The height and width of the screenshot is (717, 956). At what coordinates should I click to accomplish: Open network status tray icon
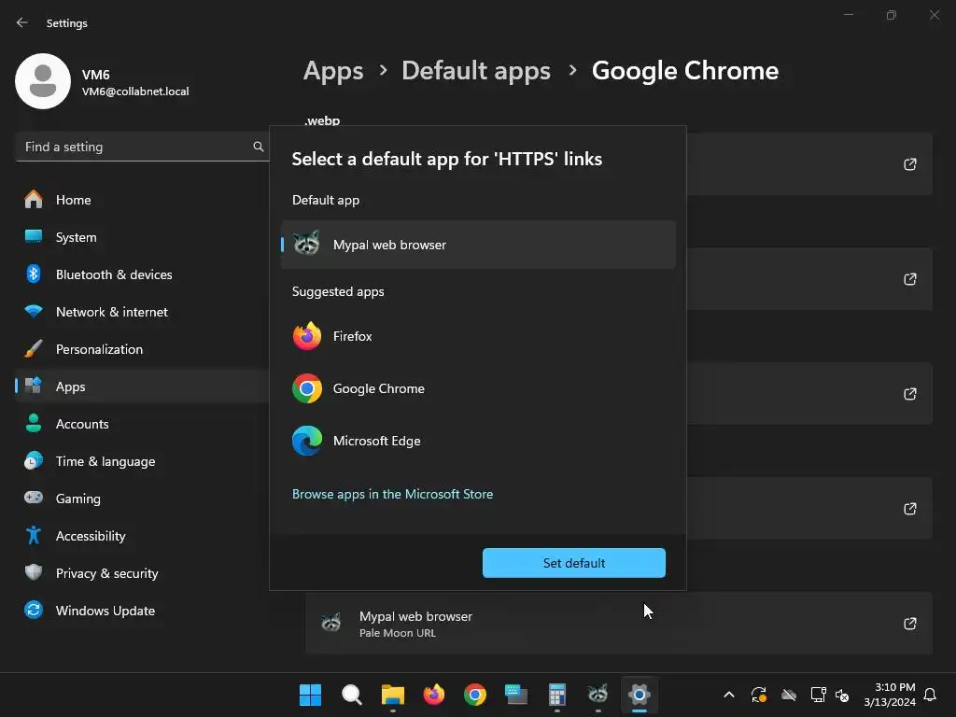pyautogui.click(x=818, y=695)
